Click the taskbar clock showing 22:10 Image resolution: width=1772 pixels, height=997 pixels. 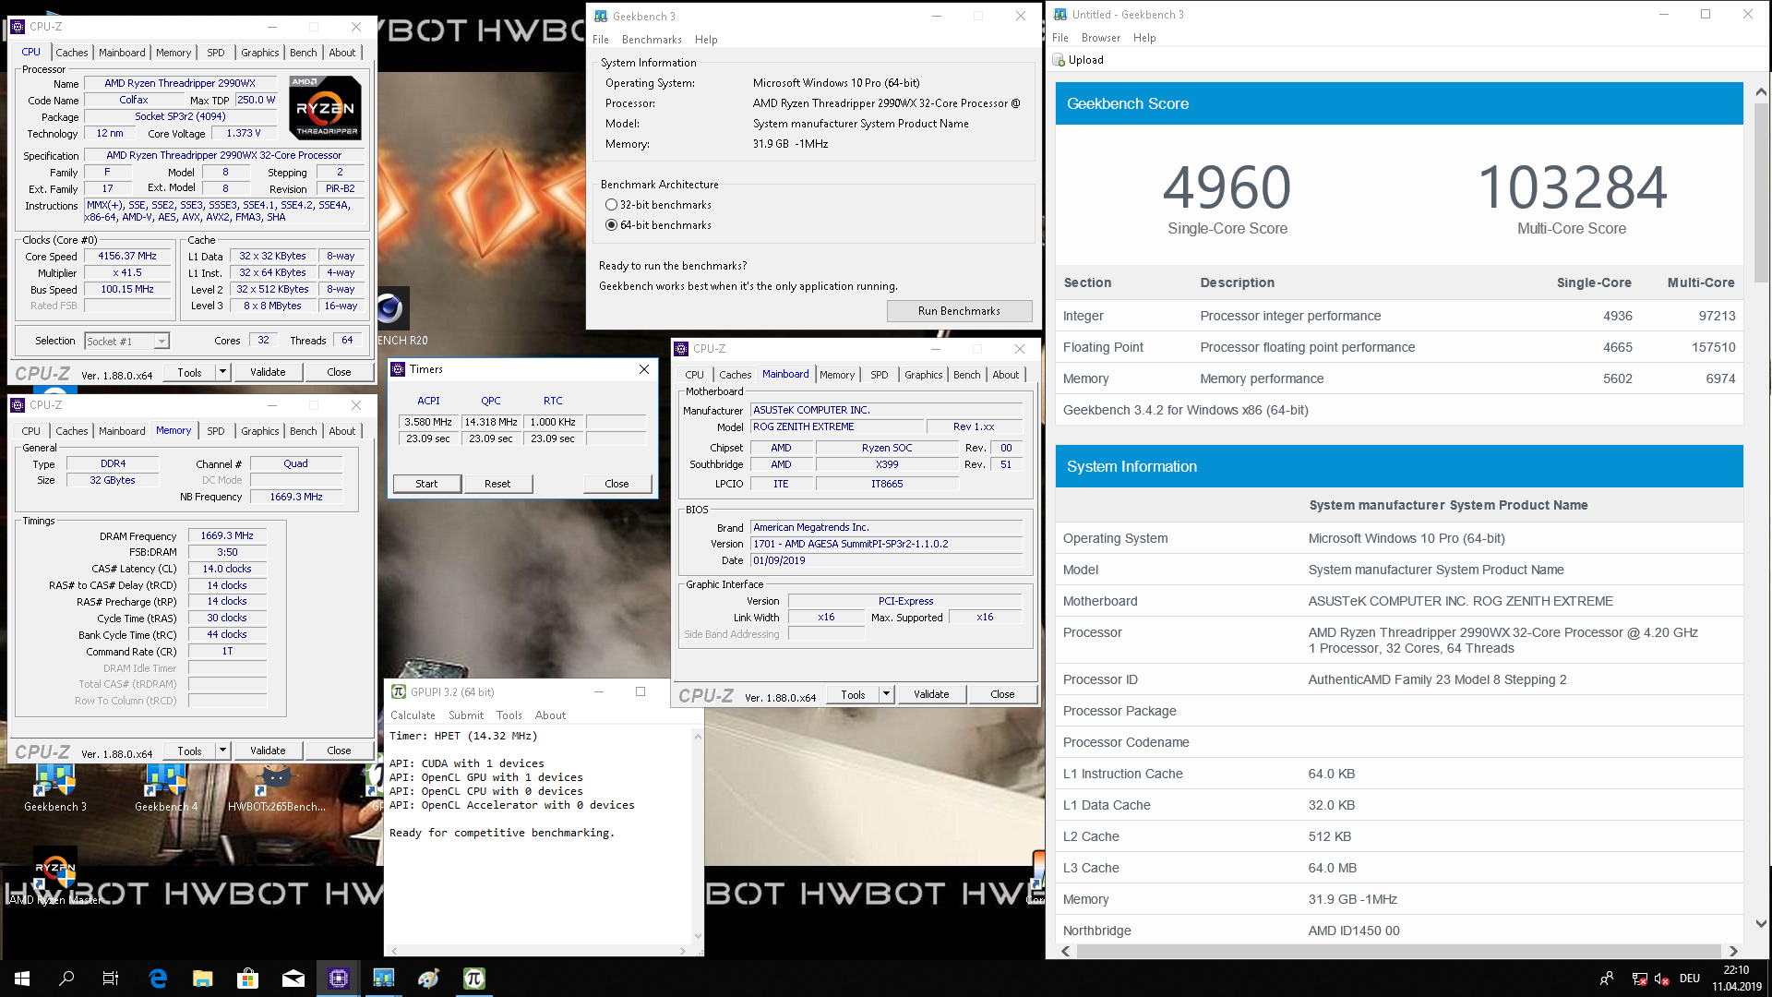[x=1736, y=979]
